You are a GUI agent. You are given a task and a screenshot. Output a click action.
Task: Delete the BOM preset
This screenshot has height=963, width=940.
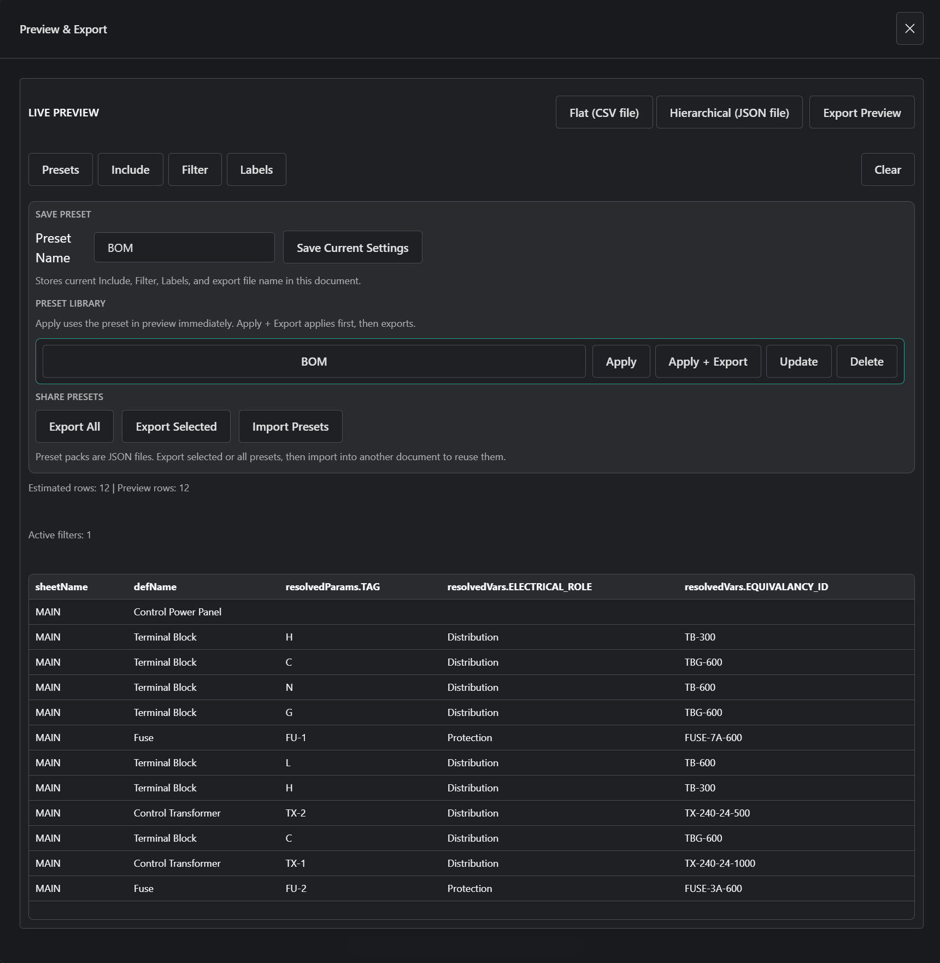pyautogui.click(x=867, y=361)
